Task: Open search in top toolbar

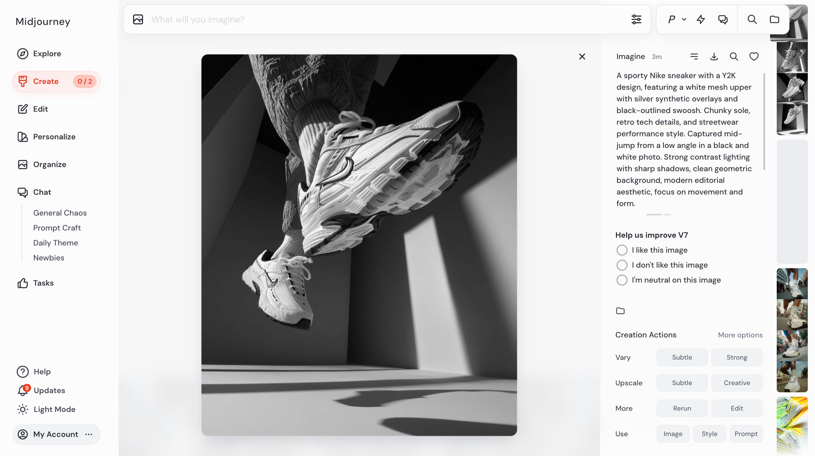Action: tap(752, 19)
